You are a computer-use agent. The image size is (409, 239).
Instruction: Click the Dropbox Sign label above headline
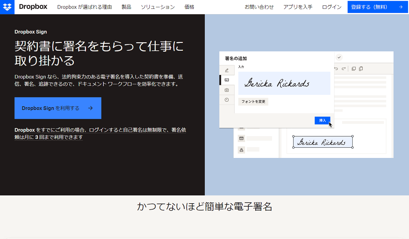(31, 32)
